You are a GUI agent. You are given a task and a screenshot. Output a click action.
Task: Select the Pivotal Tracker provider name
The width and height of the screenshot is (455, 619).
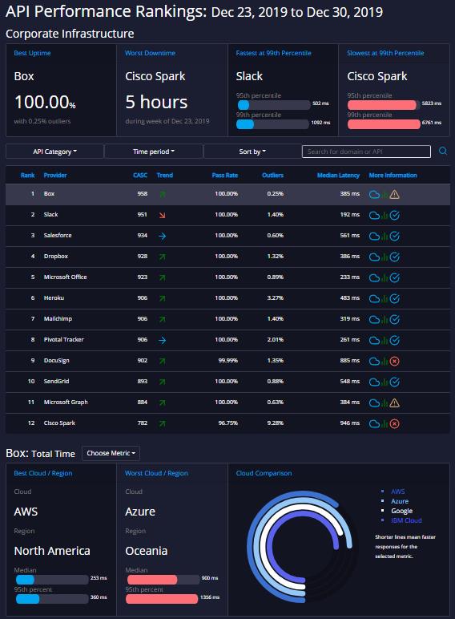63,339
